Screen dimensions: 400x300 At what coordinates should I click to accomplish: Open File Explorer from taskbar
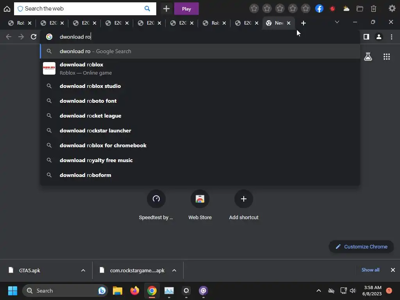click(x=118, y=291)
